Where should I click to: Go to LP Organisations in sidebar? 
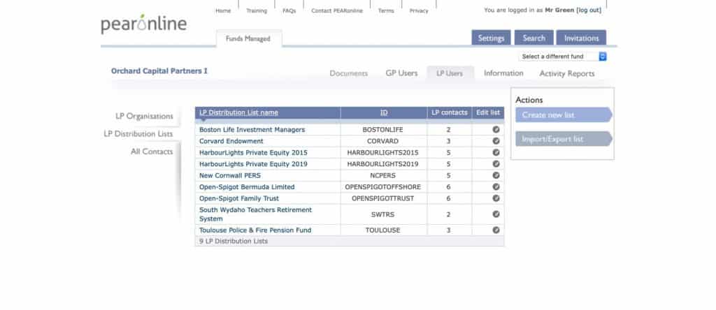[144, 116]
